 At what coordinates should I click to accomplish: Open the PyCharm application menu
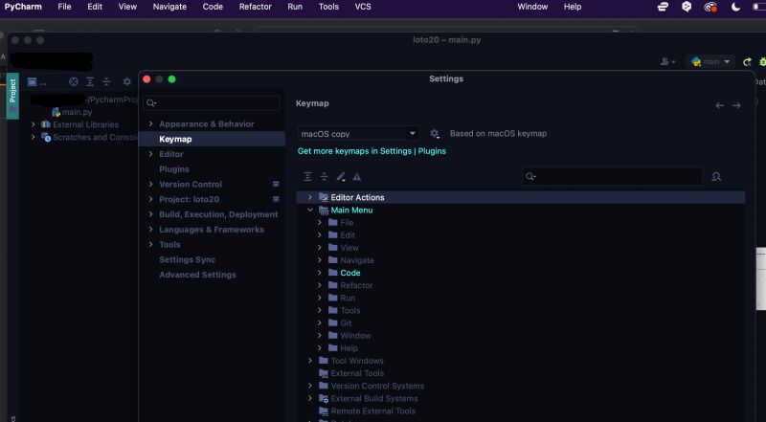[23, 7]
